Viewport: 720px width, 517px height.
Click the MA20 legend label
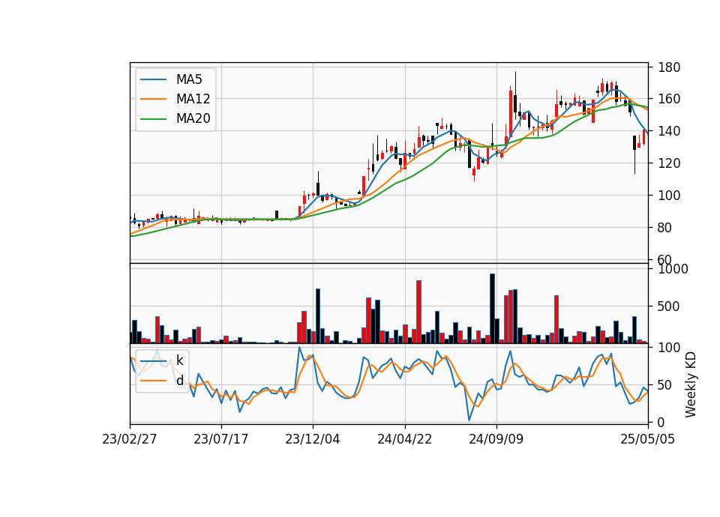(193, 118)
